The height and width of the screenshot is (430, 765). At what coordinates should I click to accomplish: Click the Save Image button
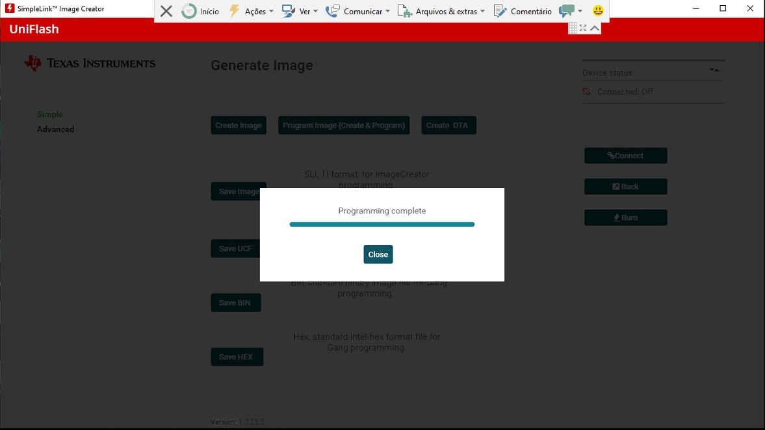[x=238, y=191]
